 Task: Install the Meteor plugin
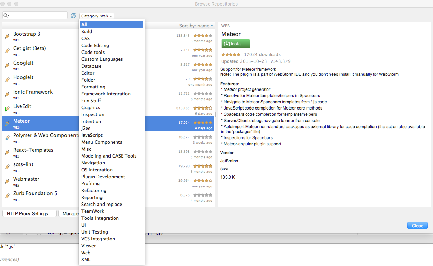pyautogui.click(x=236, y=44)
